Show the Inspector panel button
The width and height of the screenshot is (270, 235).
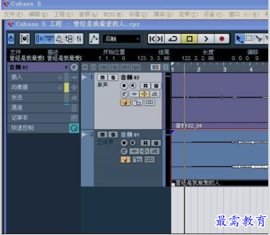pos(40,39)
